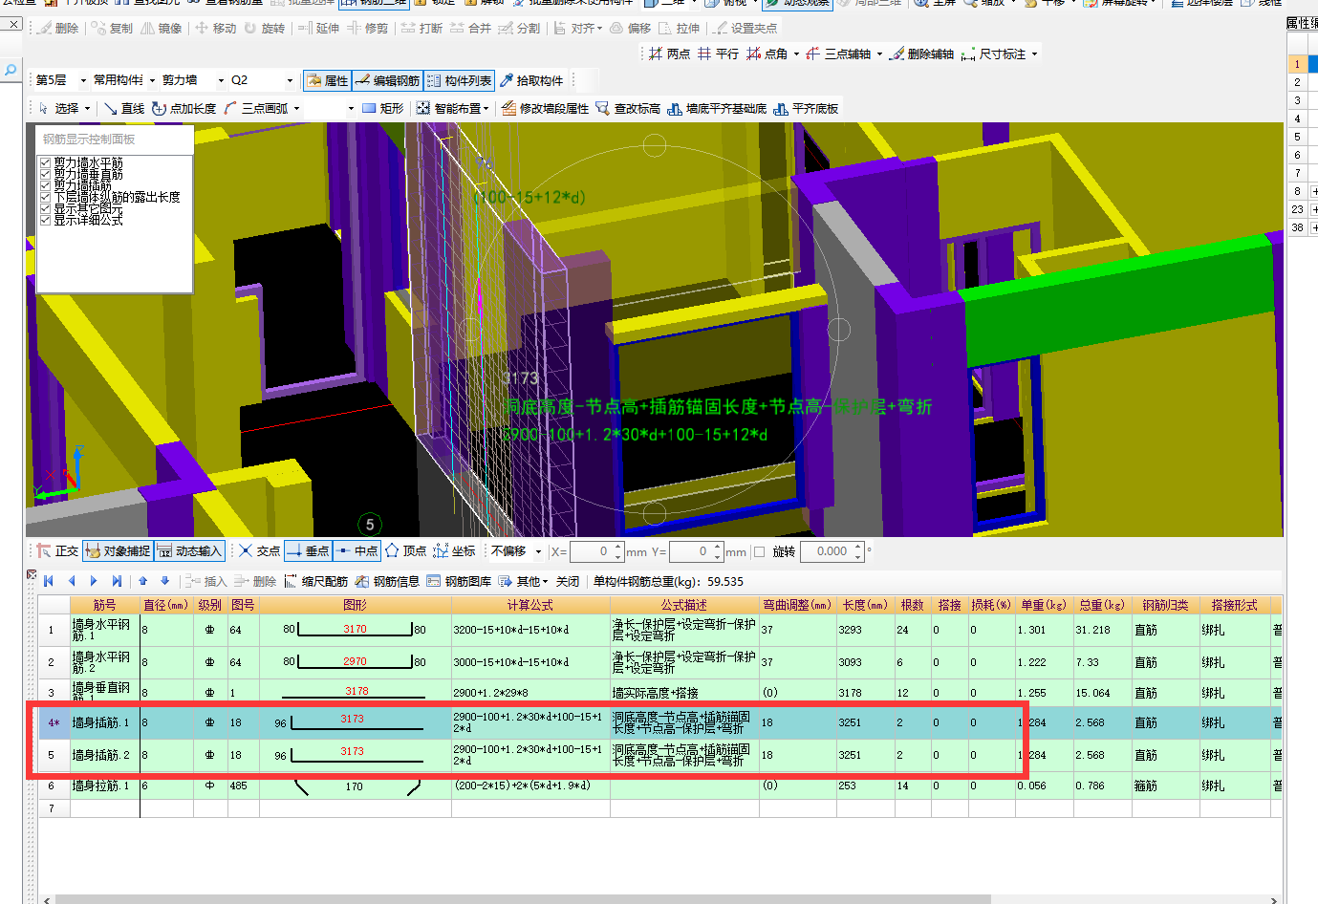
Task: Check the 旋转 (rotate) checkbox
Action: [760, 551]
